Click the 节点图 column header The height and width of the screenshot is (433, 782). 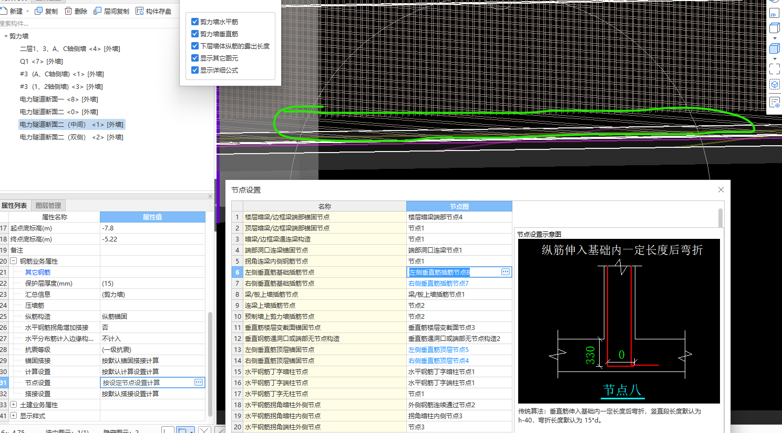pos(459,206)
